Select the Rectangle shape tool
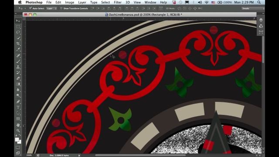This screenshot has width=279, height=157. pyautogui.click(x=18, y=119)
